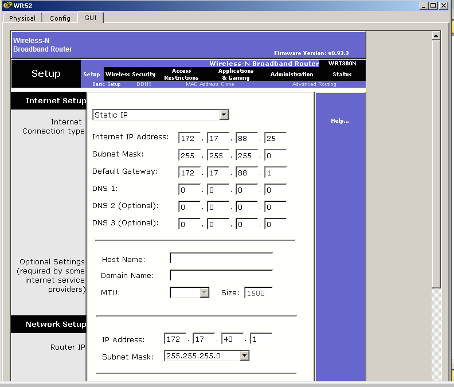The height and width of the screenshot is (387, 454).
Task: Click first octet of Internet Subnet Mask
Action: (x=189, y=155)
